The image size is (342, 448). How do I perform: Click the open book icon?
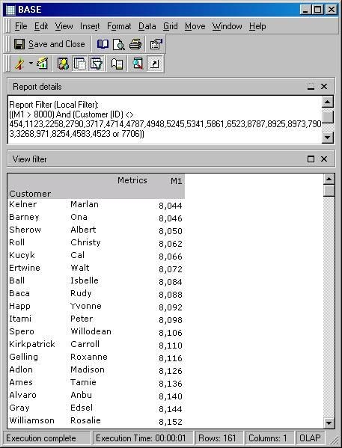coord(103,44)
